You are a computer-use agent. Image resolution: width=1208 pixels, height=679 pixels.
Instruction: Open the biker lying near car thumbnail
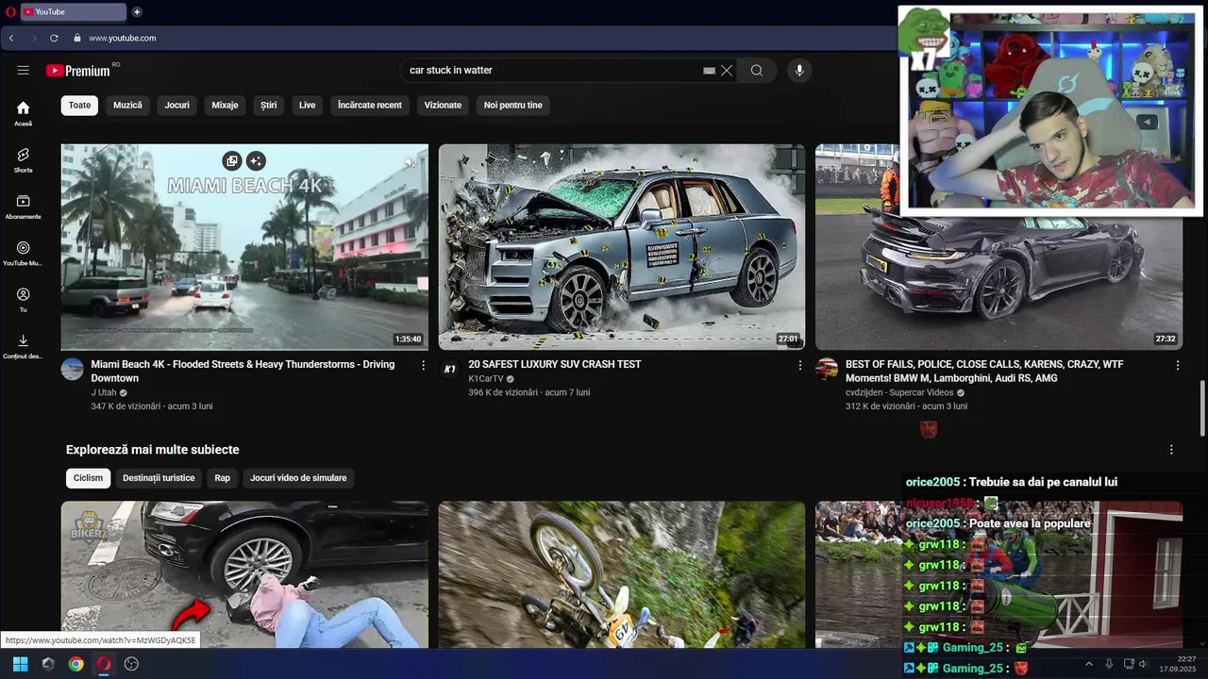244,574
